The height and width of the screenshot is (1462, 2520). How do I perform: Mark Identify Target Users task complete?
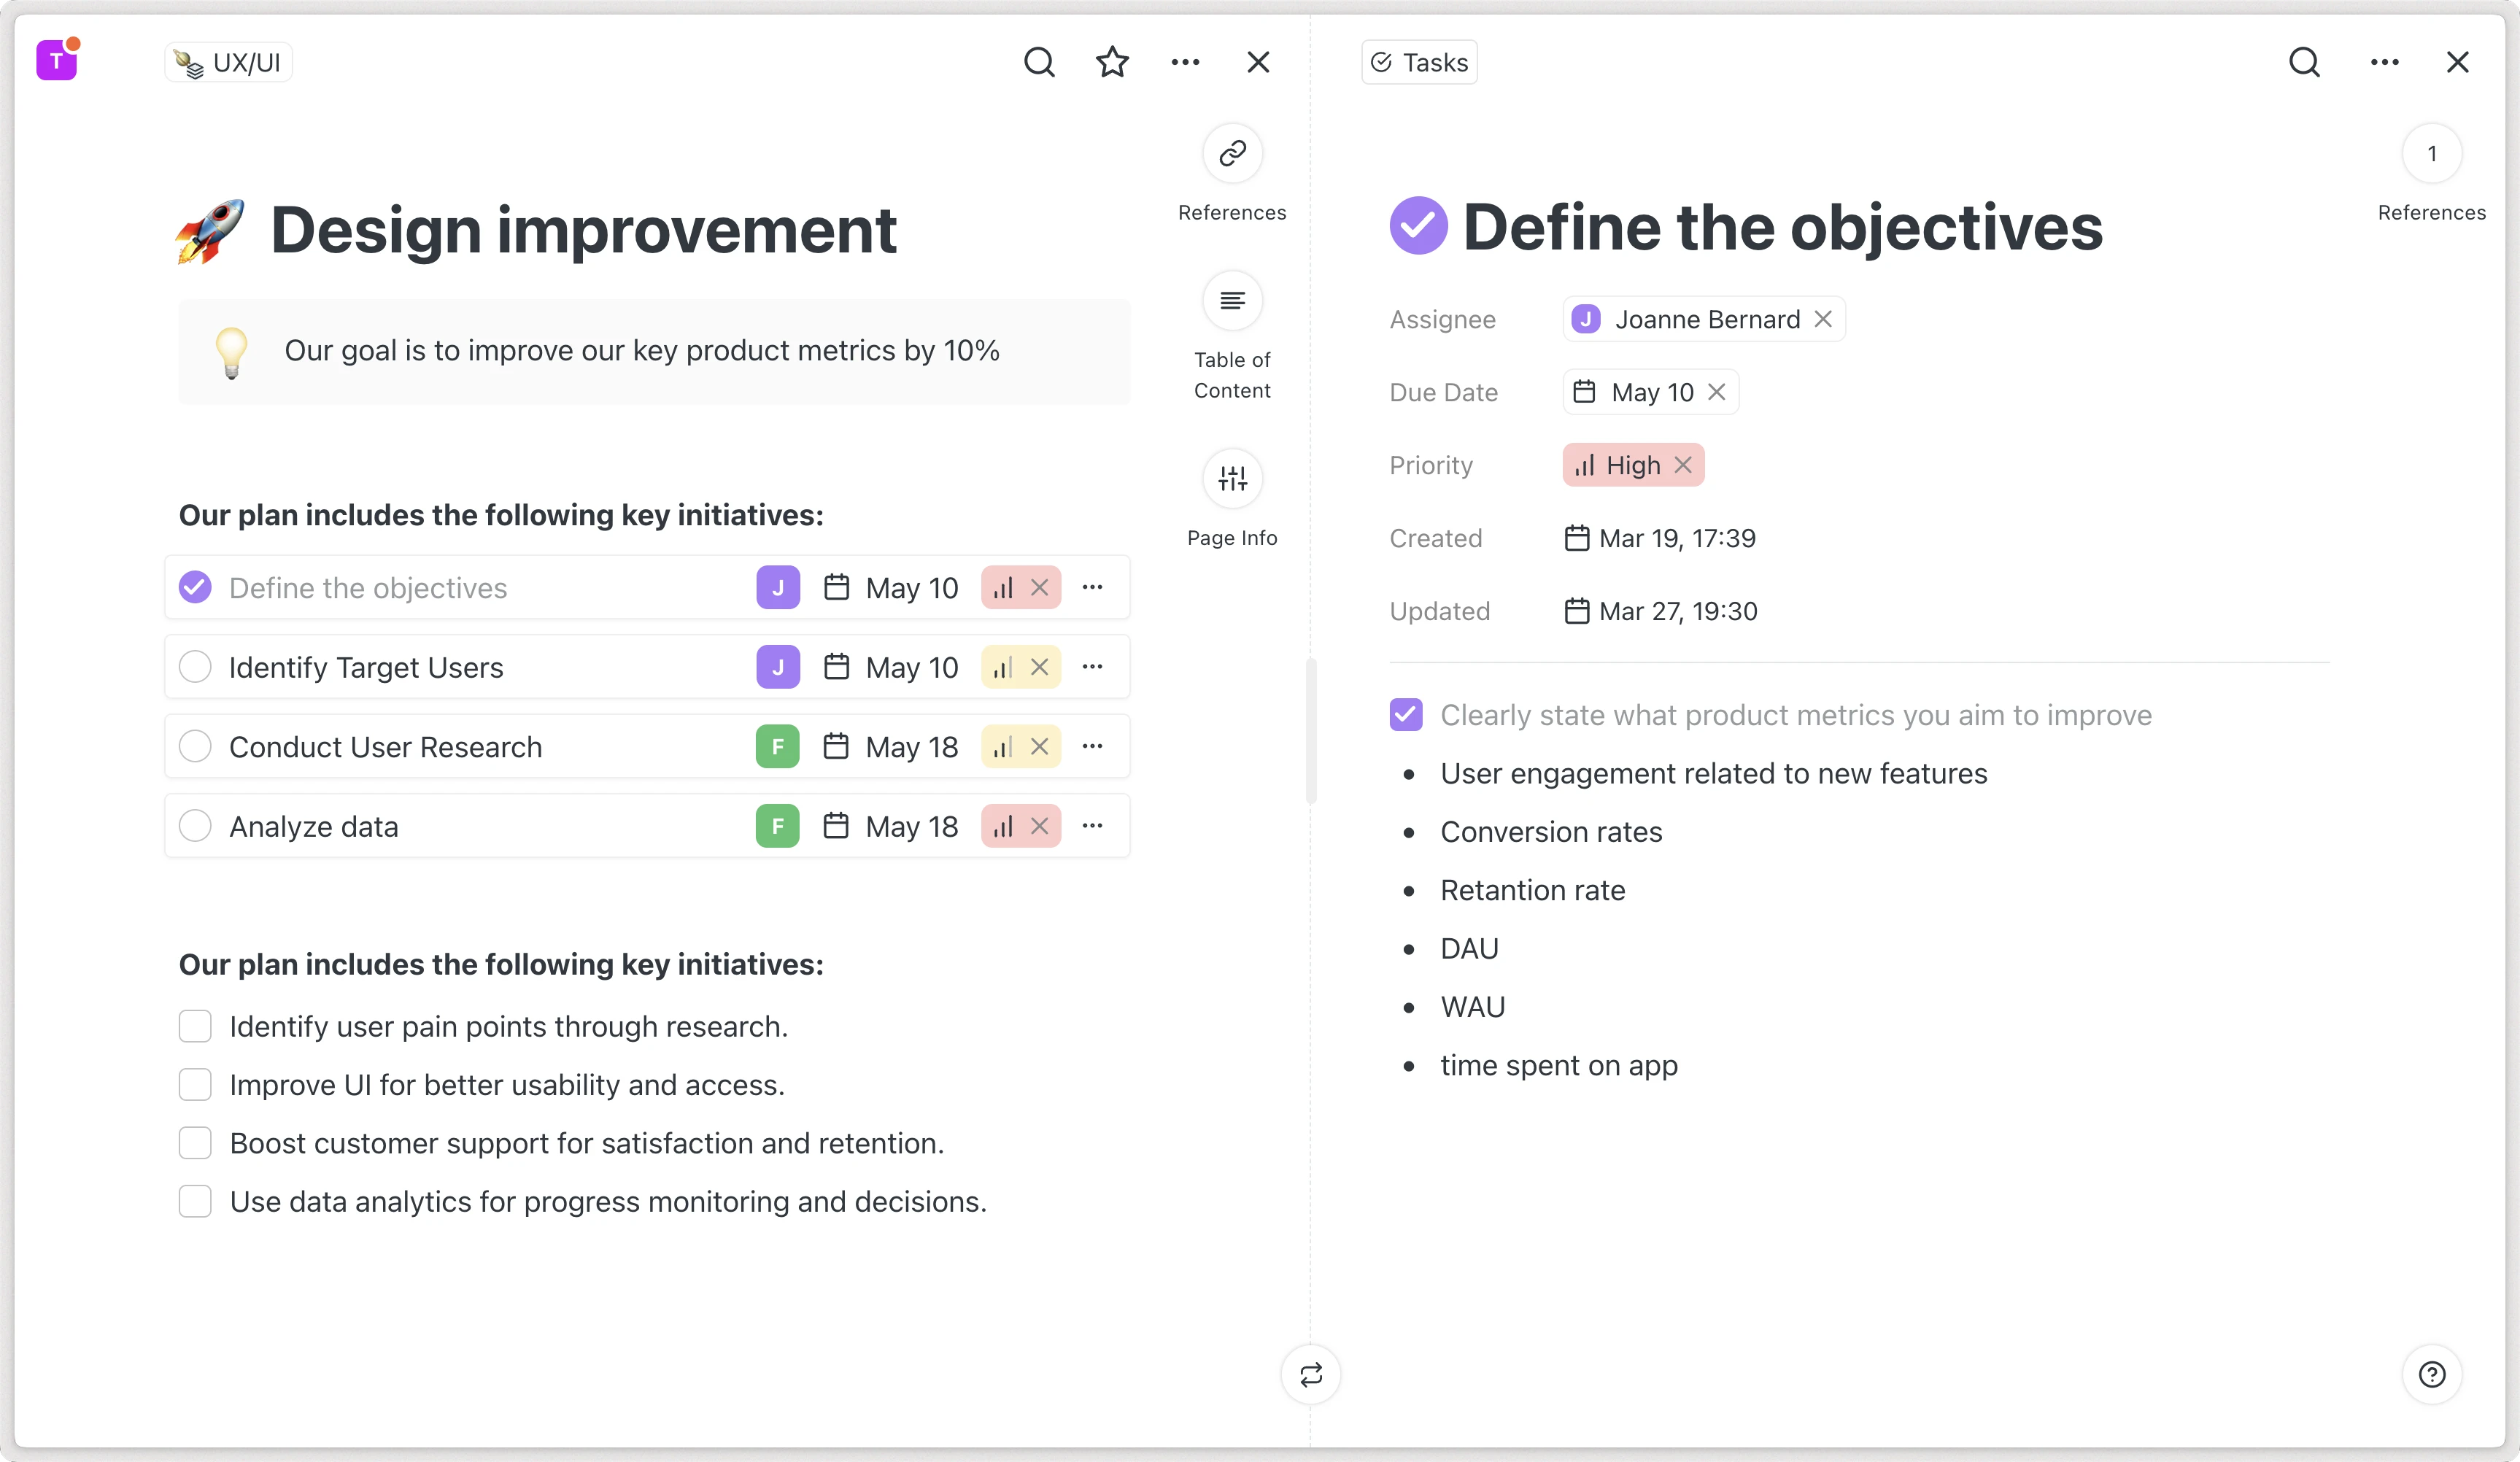pyautogui.click(x=195, y=667)
